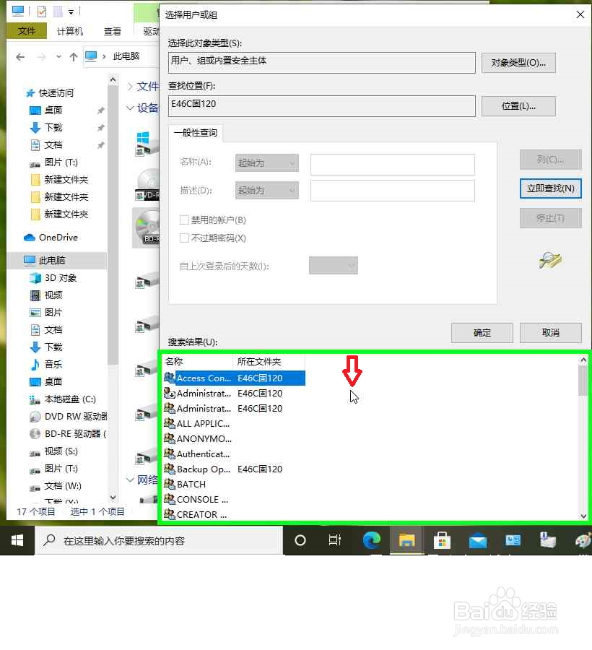Viewport: 592px width, 650px height.
Task: Click the 立即查找(N) button
Action: pos(550,188)
